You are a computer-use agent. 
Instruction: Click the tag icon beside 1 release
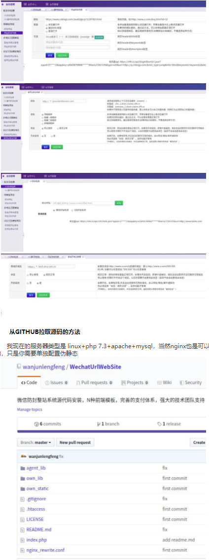[160, 424]
